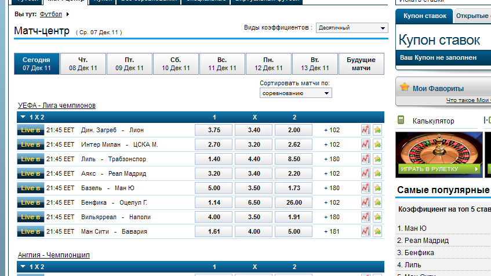Switch to Сб. 10 Дек 11 tab

click(176, 64)
